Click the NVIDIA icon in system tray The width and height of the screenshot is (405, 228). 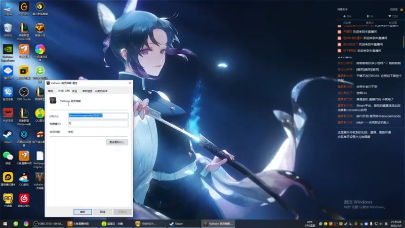click(x=361, y=224)
